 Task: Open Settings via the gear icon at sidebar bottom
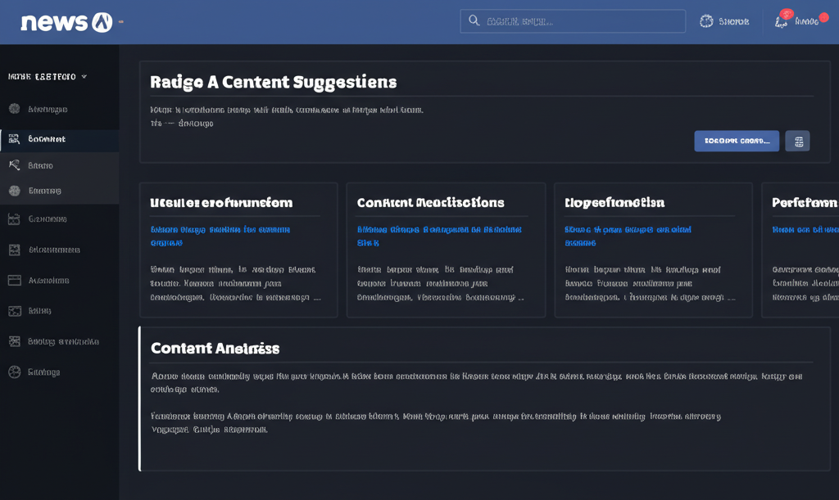click(x=14, y=372)
